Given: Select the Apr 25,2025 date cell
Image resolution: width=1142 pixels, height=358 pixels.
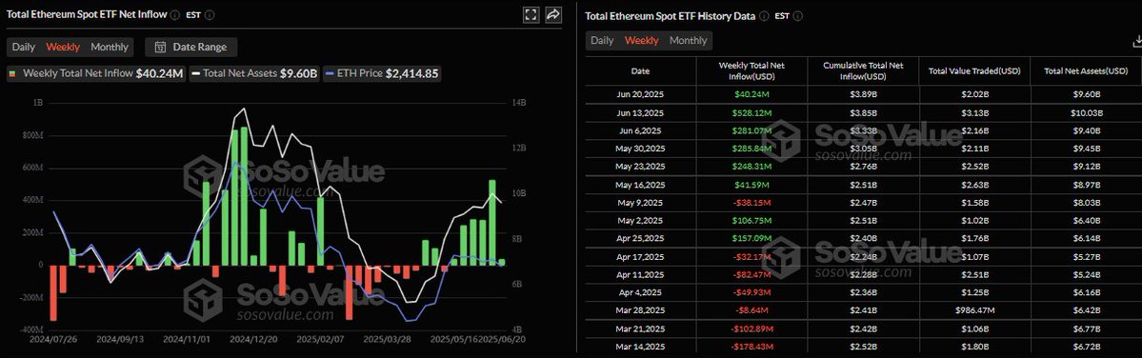Looking at the screenshot, I should [640, 239].
